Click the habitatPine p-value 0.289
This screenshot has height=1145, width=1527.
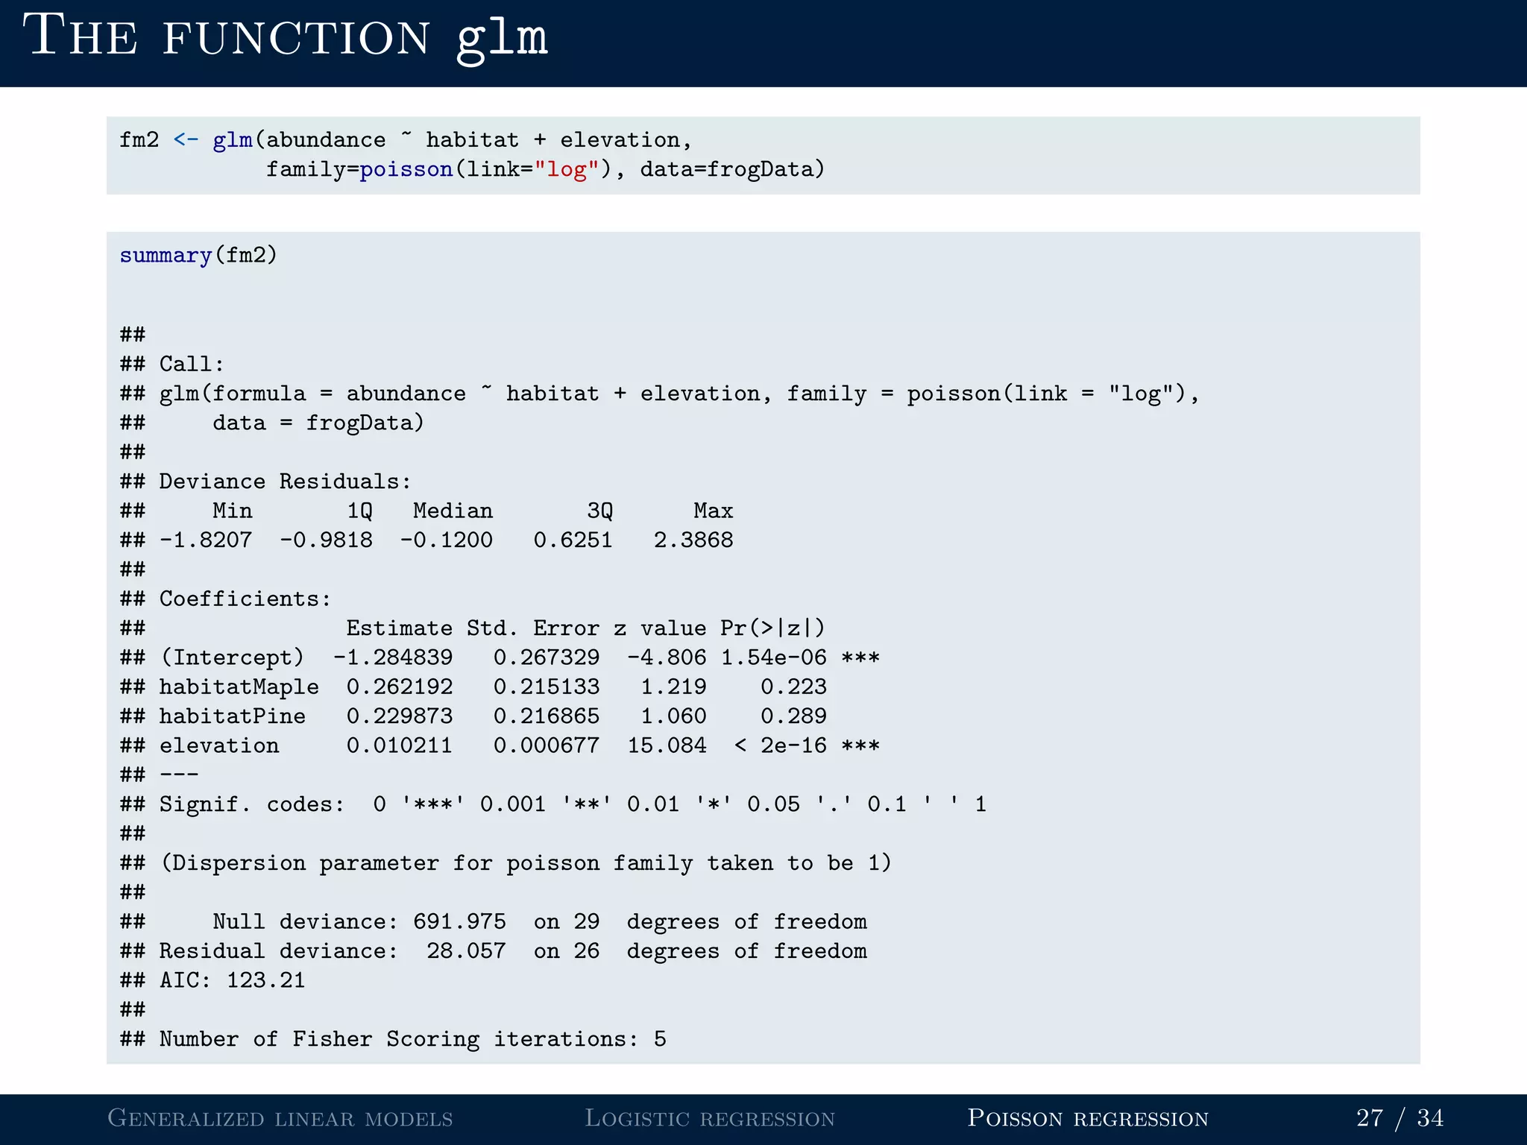(x=793, y=716)
